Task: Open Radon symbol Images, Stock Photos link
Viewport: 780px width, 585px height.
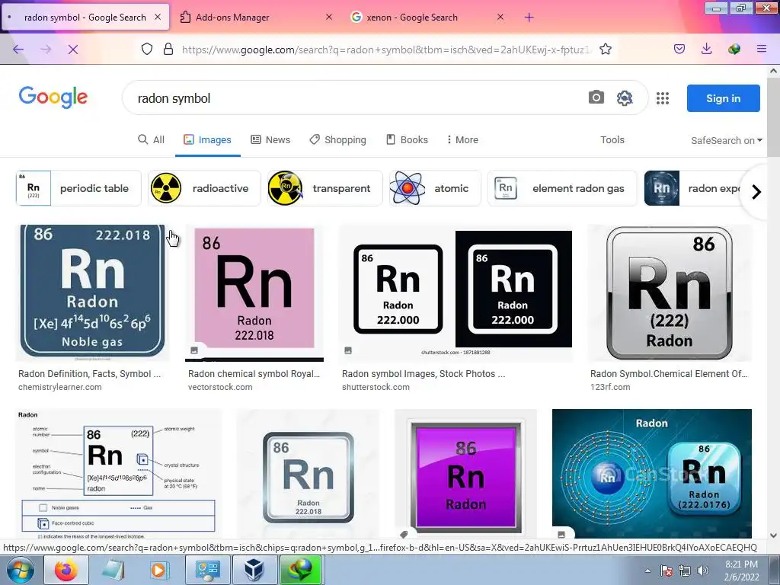Action: pos(424,373)
